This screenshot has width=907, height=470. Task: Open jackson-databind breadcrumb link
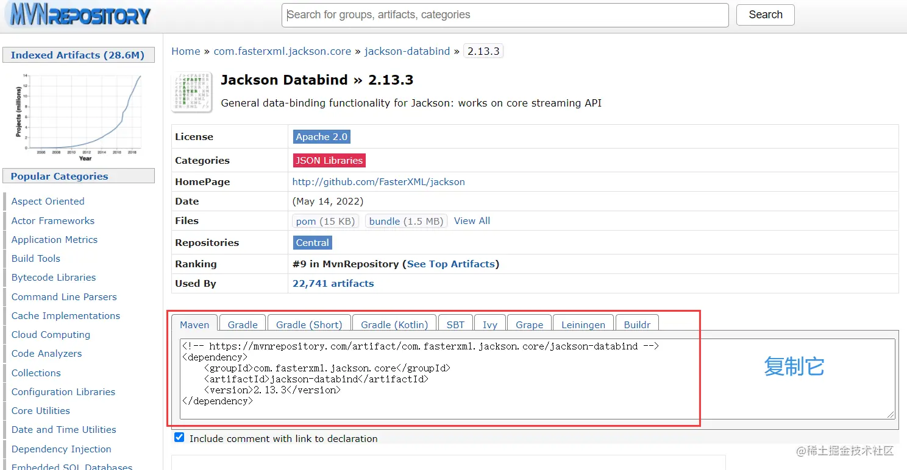click(x=407, y=51)
